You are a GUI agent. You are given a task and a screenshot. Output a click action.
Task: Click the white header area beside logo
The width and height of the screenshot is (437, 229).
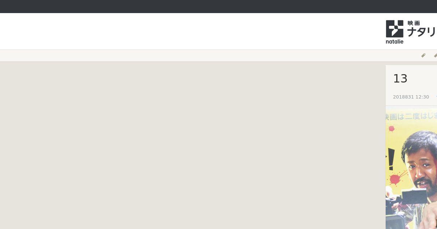191,31
